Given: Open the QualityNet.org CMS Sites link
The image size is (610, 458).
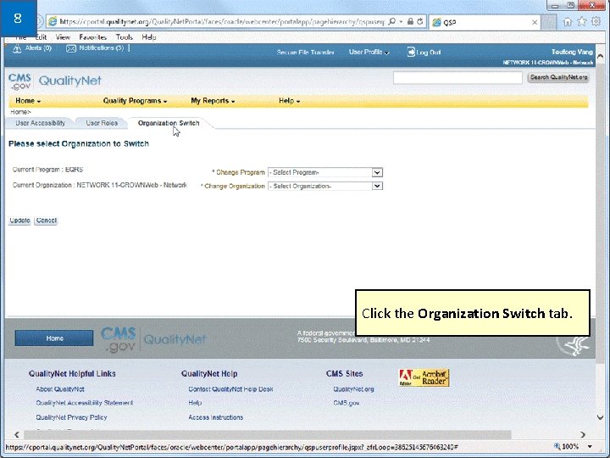Looking at the screenshot, I should coord(353,389).
